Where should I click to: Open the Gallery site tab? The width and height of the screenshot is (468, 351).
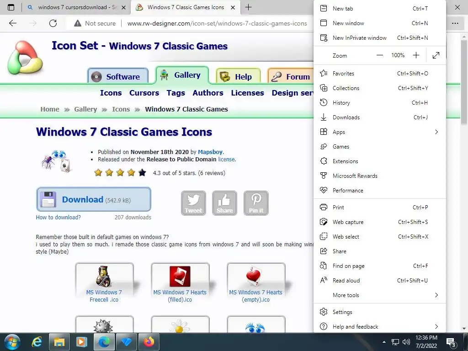tap(182, 75)
